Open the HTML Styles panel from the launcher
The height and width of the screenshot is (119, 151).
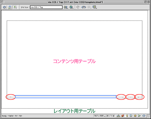[127, 116]
